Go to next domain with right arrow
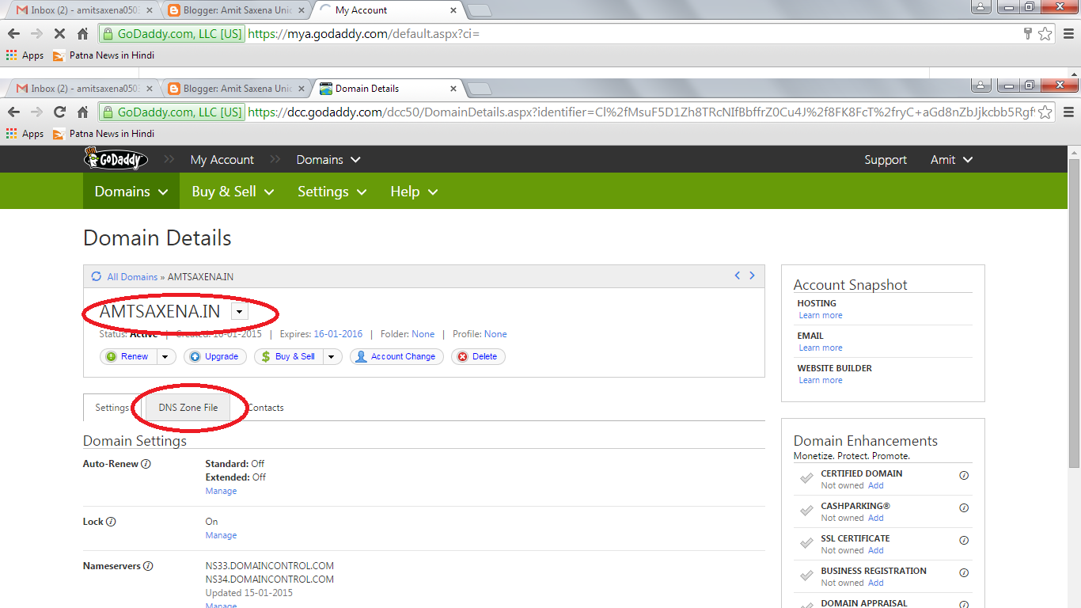Screen dimensions: 1081x608 pos(752,275)
